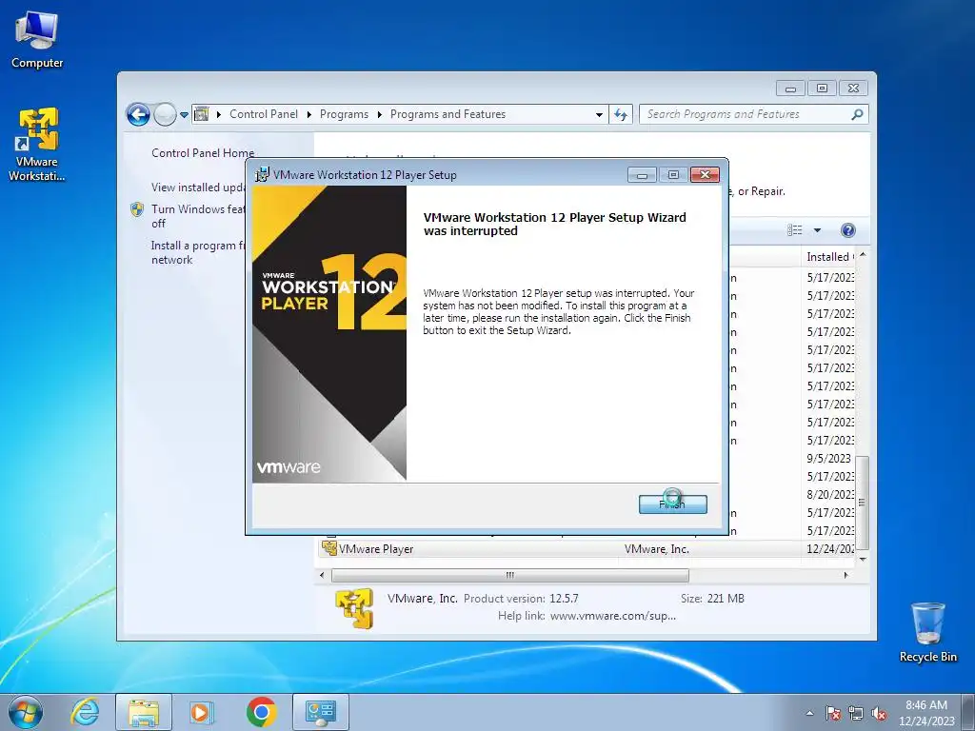Click the Forward arrow in Programs and Features
This screenshot has width=975, height=731.
(165, 114)
